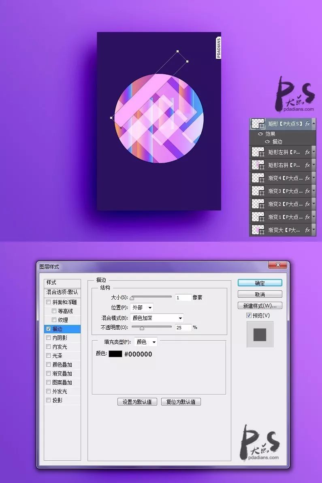
Task: Click the 矩形【P大点S】 layer thumbnail
Action: [258, 123]
